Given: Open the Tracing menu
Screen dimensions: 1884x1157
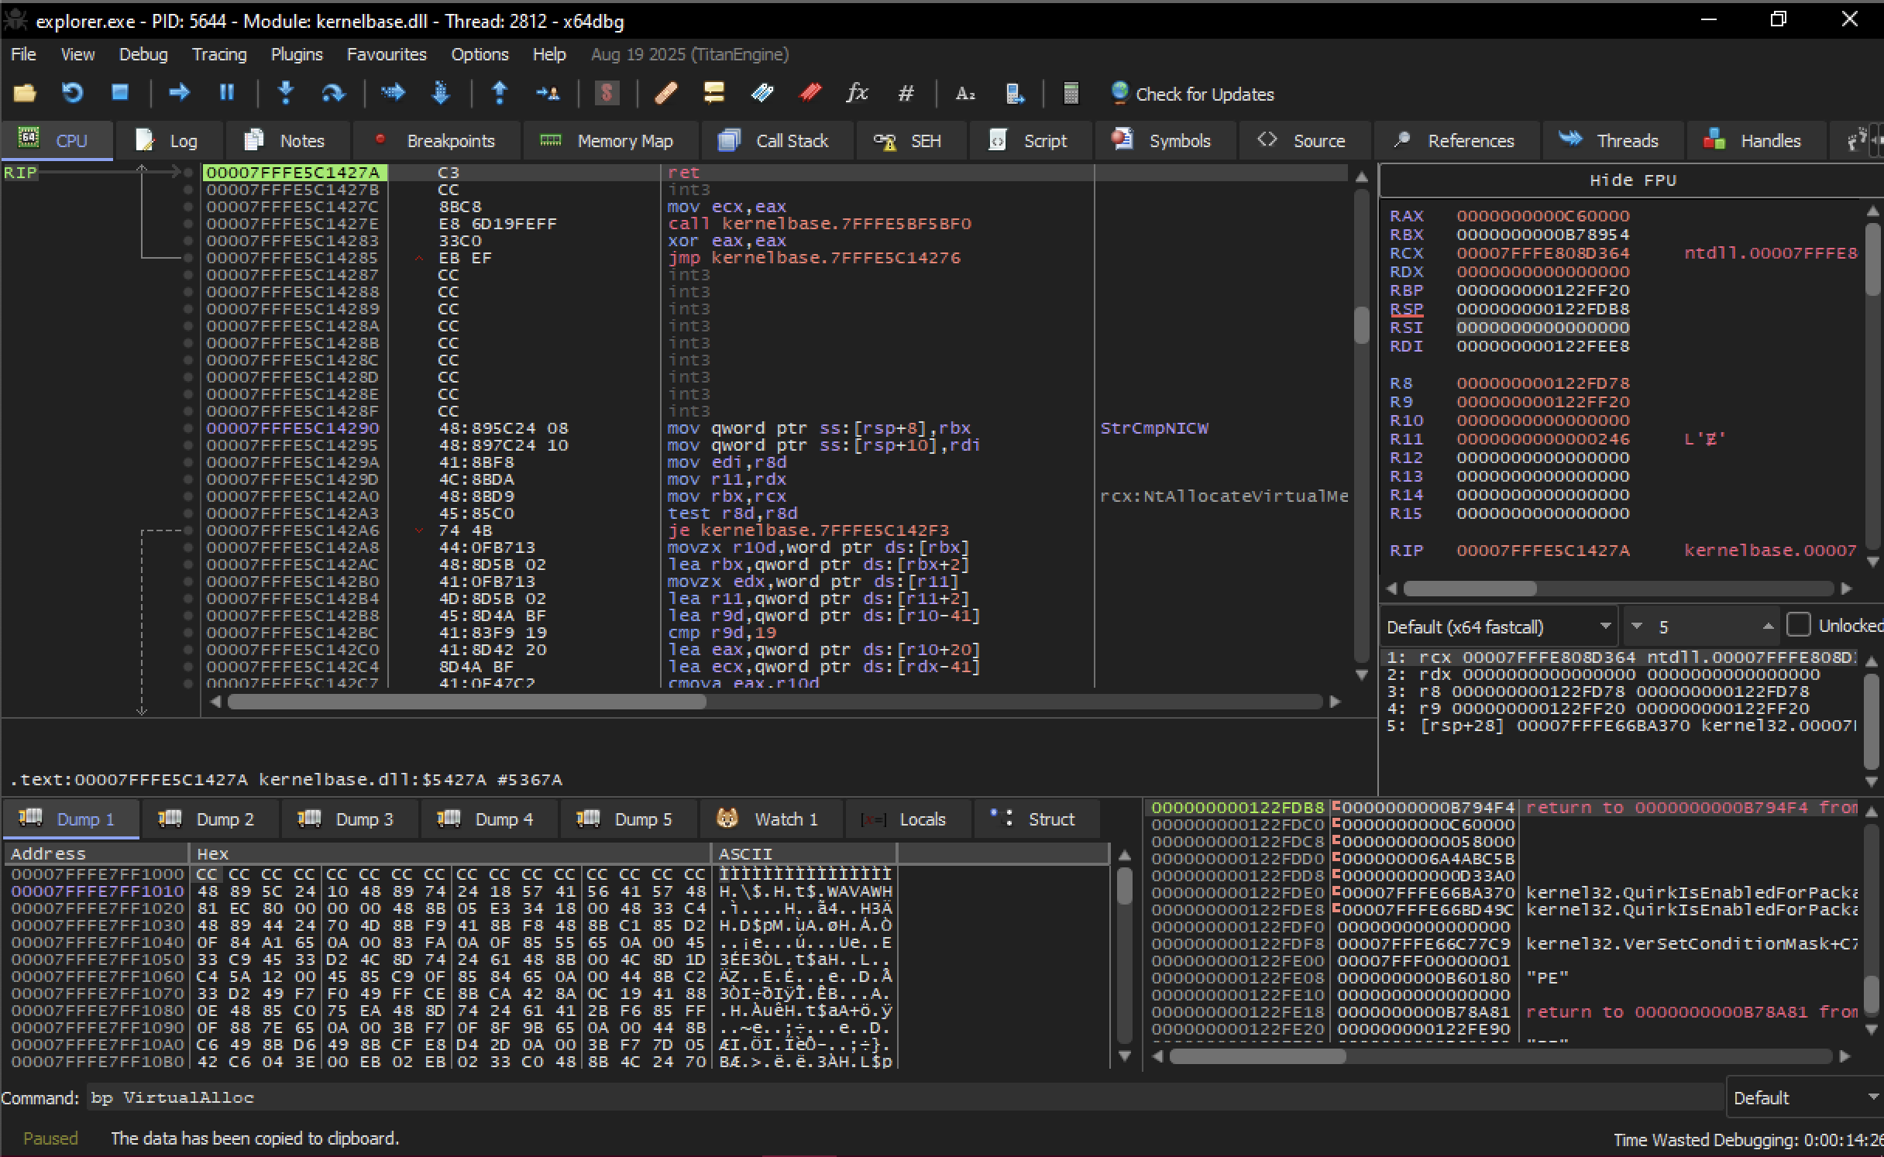Looking at the screenshot, I should tap(219, 54).
